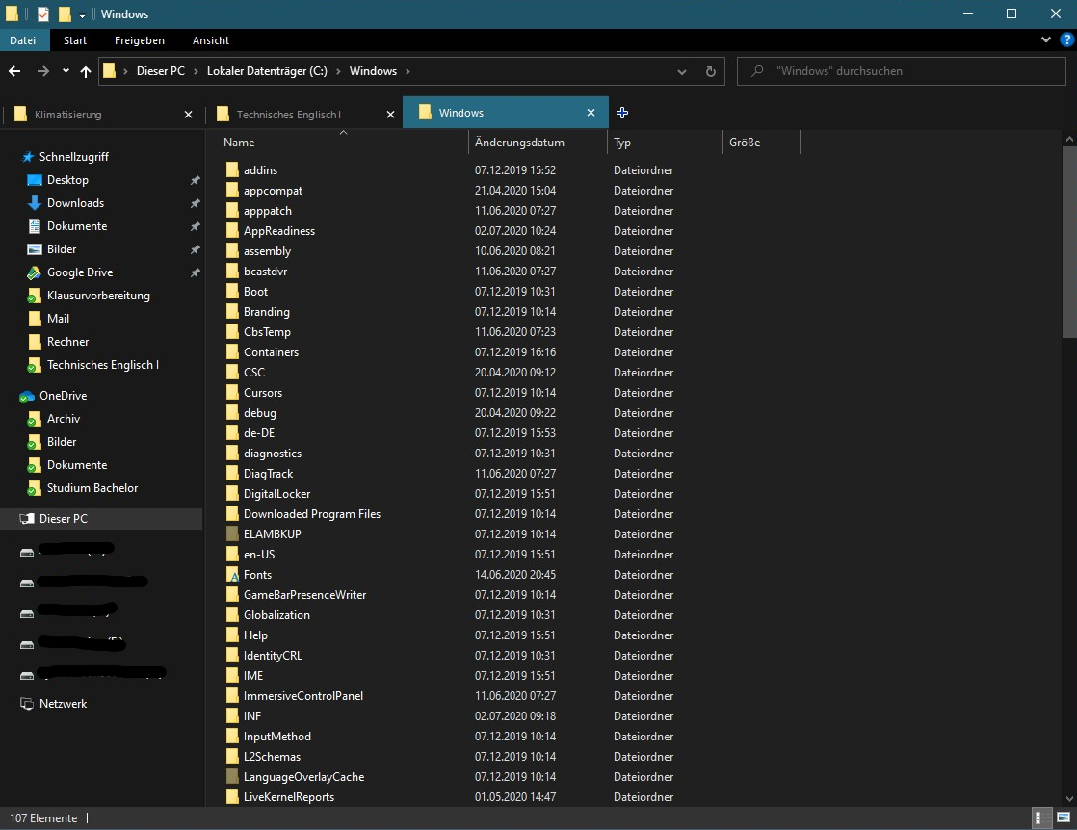Select Dieser PC in the navigation pane
Image resolution: width=1077 pixels, height=830 pixels.
[64, 519]
